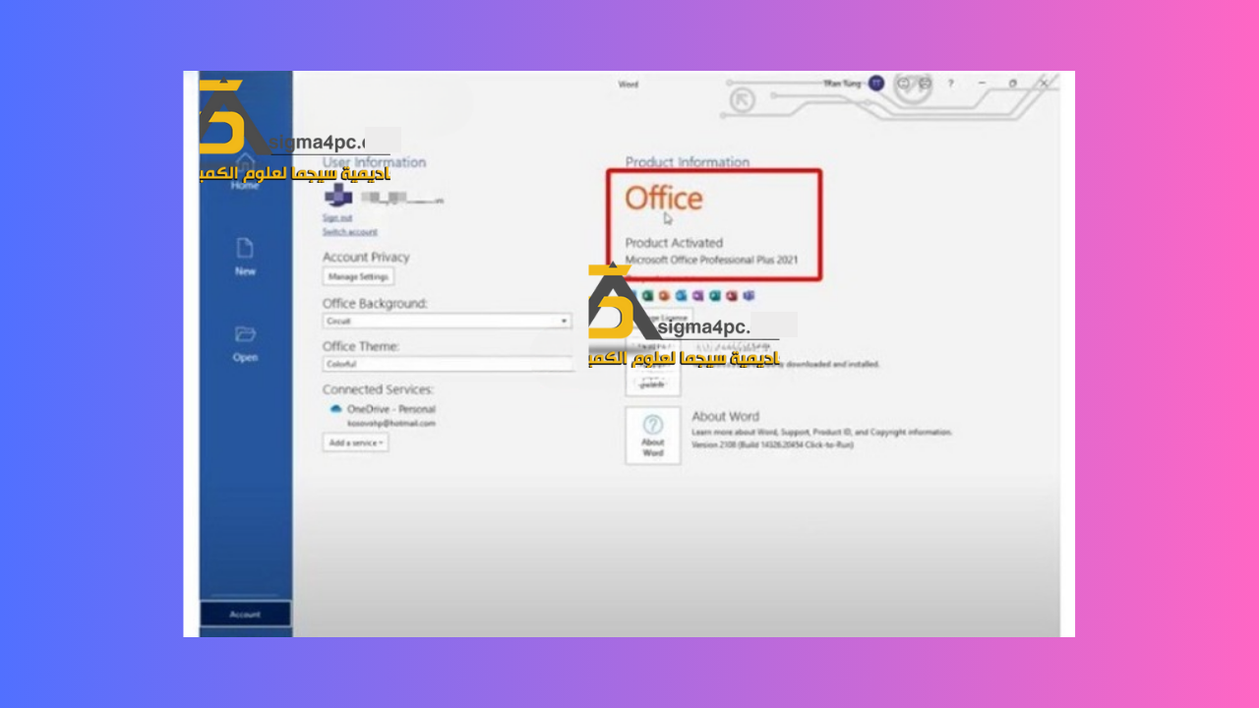Open Help with the question mark icon
Screen dimensions: 1259x708
coord(950,84)
